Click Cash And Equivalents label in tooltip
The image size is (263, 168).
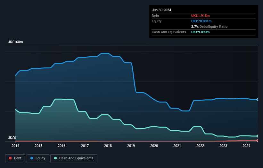[169, 32]
